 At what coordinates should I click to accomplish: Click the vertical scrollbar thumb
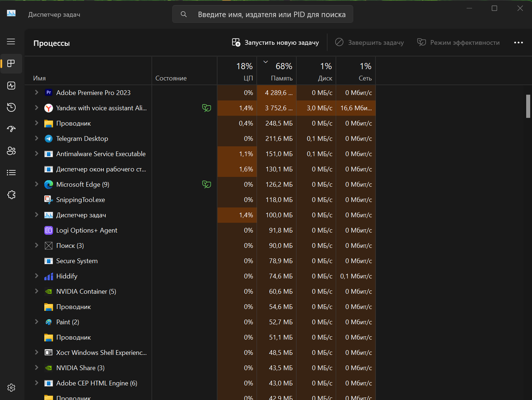coord(528,106)
